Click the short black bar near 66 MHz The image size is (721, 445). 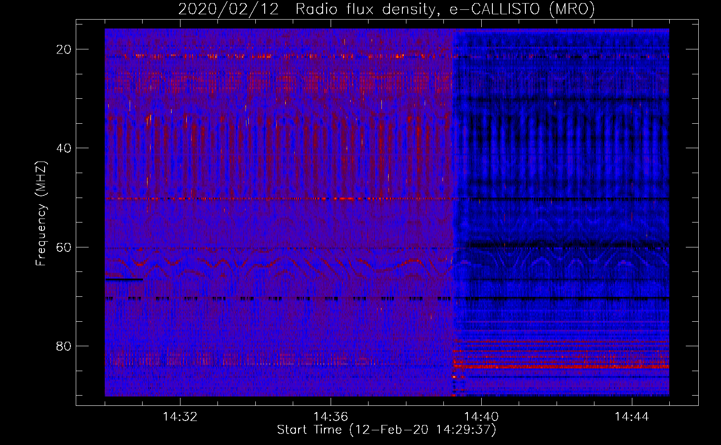(x=124, y=279)
